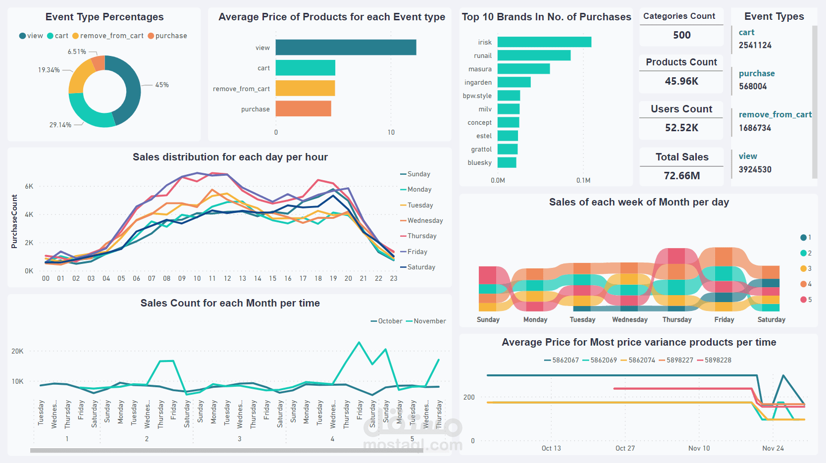Click the Products Count value 45.96K
The width and height of the screenshot is (826, 463).
(x=682, y=81)
